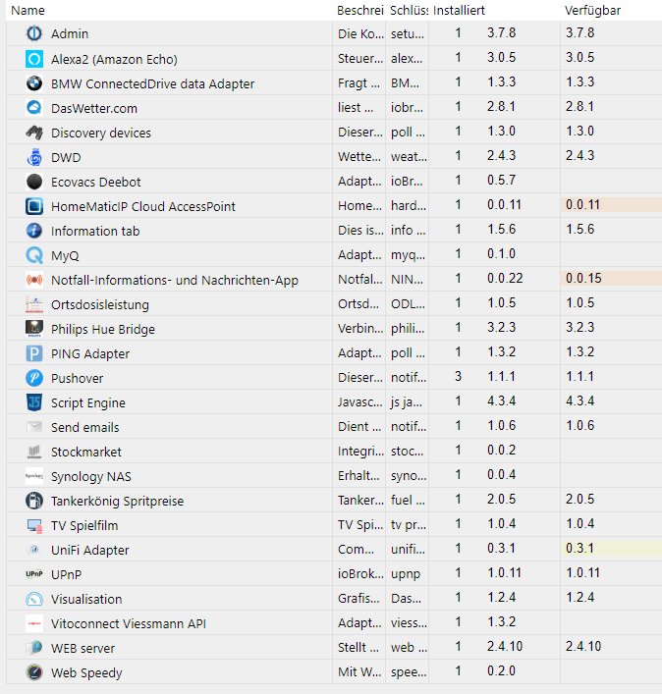The height and width of the screenshot is (694, 662).
Task: Click the Web Speedy speedometer icon
Action: click(x=34, y=672)
